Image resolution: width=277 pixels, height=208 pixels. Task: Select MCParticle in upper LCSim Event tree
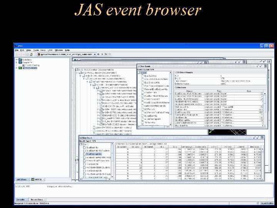149,109
